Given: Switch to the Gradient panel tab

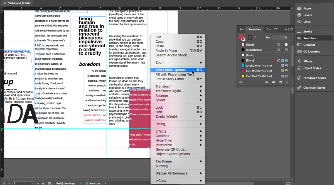Looking at the screenshot, I should coord(269,29).
